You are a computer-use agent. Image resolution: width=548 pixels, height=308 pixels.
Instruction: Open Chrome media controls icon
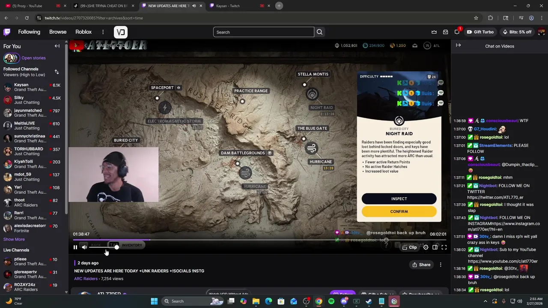(x=521, y=18)
